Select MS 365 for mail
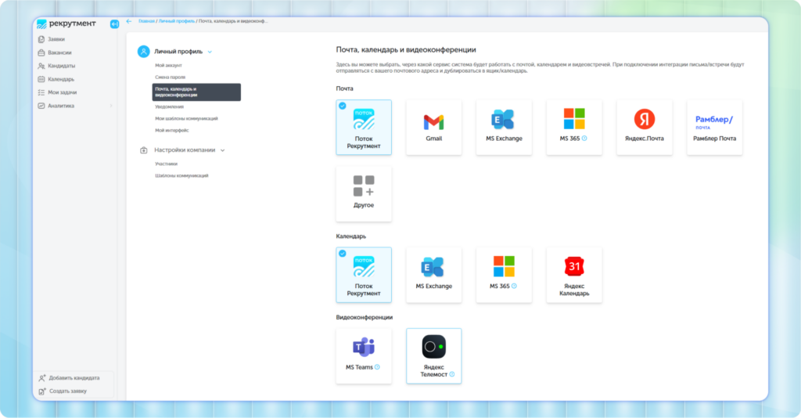 coord(574,128)
